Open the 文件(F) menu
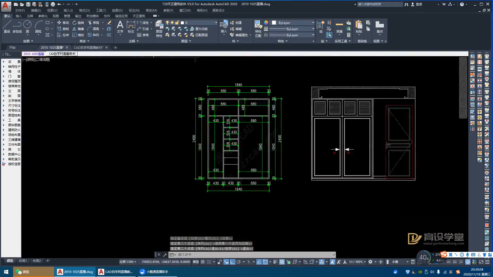Screen dimensions: 493x277 tap(20, 10)
